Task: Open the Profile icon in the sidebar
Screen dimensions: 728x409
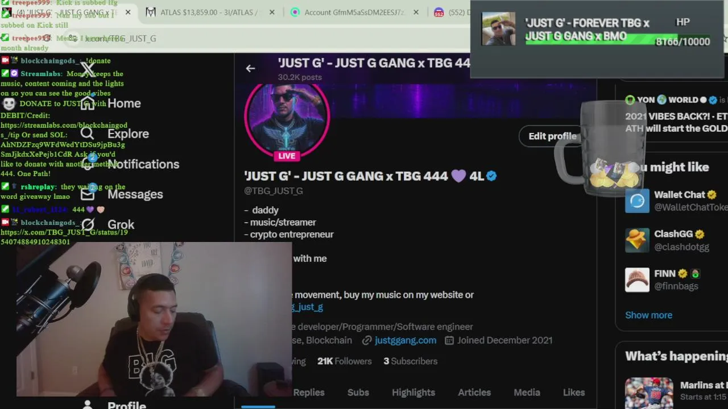Action: [88, 405]
